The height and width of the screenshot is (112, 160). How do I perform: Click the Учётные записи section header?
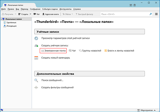[90, 32]
